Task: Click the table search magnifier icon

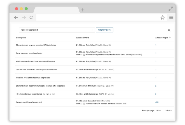Action: pos(169,30)
